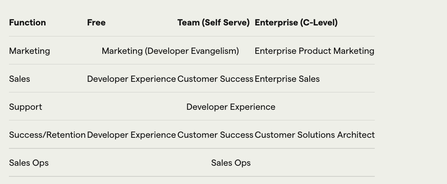Image resolution: width=447 pixels, height=184 pixels.
Task: Click the divider line beneath the header row
Action: [x=192, y=36]
